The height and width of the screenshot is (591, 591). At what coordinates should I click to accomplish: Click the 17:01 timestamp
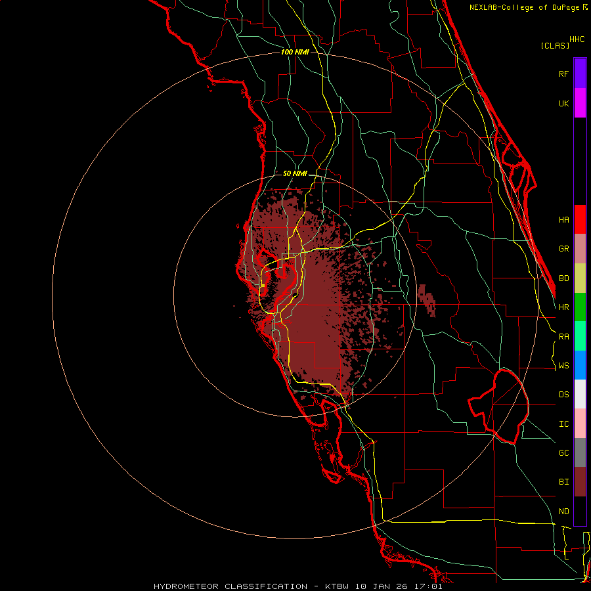coord(429,586)
